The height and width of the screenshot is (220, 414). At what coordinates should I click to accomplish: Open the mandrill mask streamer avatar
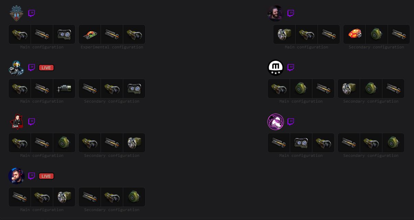(16, 13)
